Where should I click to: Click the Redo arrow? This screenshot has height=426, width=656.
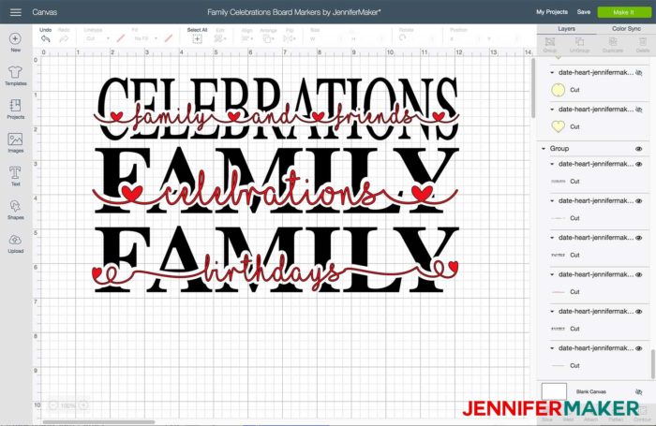coord(64,39)
